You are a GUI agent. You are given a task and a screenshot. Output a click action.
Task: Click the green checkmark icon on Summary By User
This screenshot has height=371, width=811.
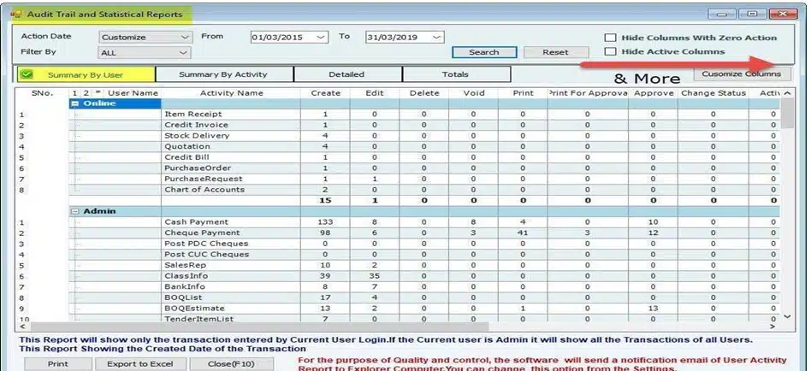click(x=27, y=75)
